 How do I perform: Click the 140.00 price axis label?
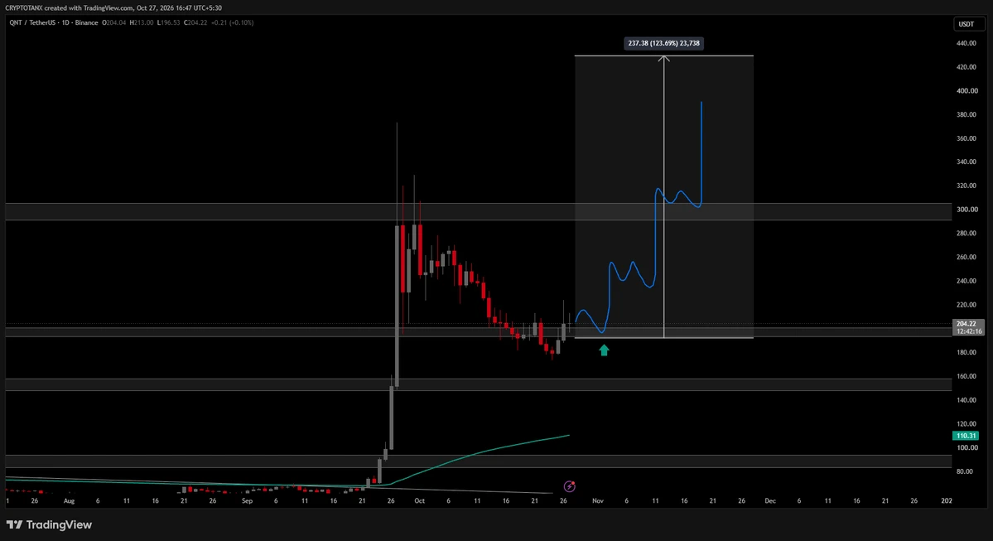966,399
